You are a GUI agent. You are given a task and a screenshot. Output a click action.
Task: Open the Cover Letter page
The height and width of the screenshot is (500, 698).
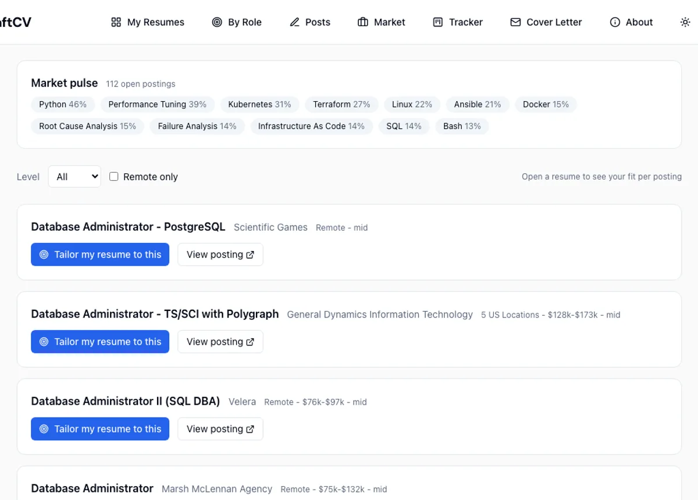546,22
